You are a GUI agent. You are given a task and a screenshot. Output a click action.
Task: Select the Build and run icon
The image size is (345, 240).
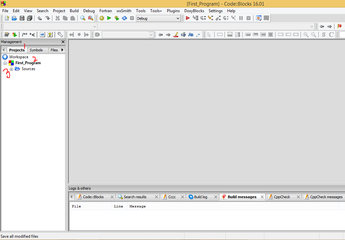[117, 18]
